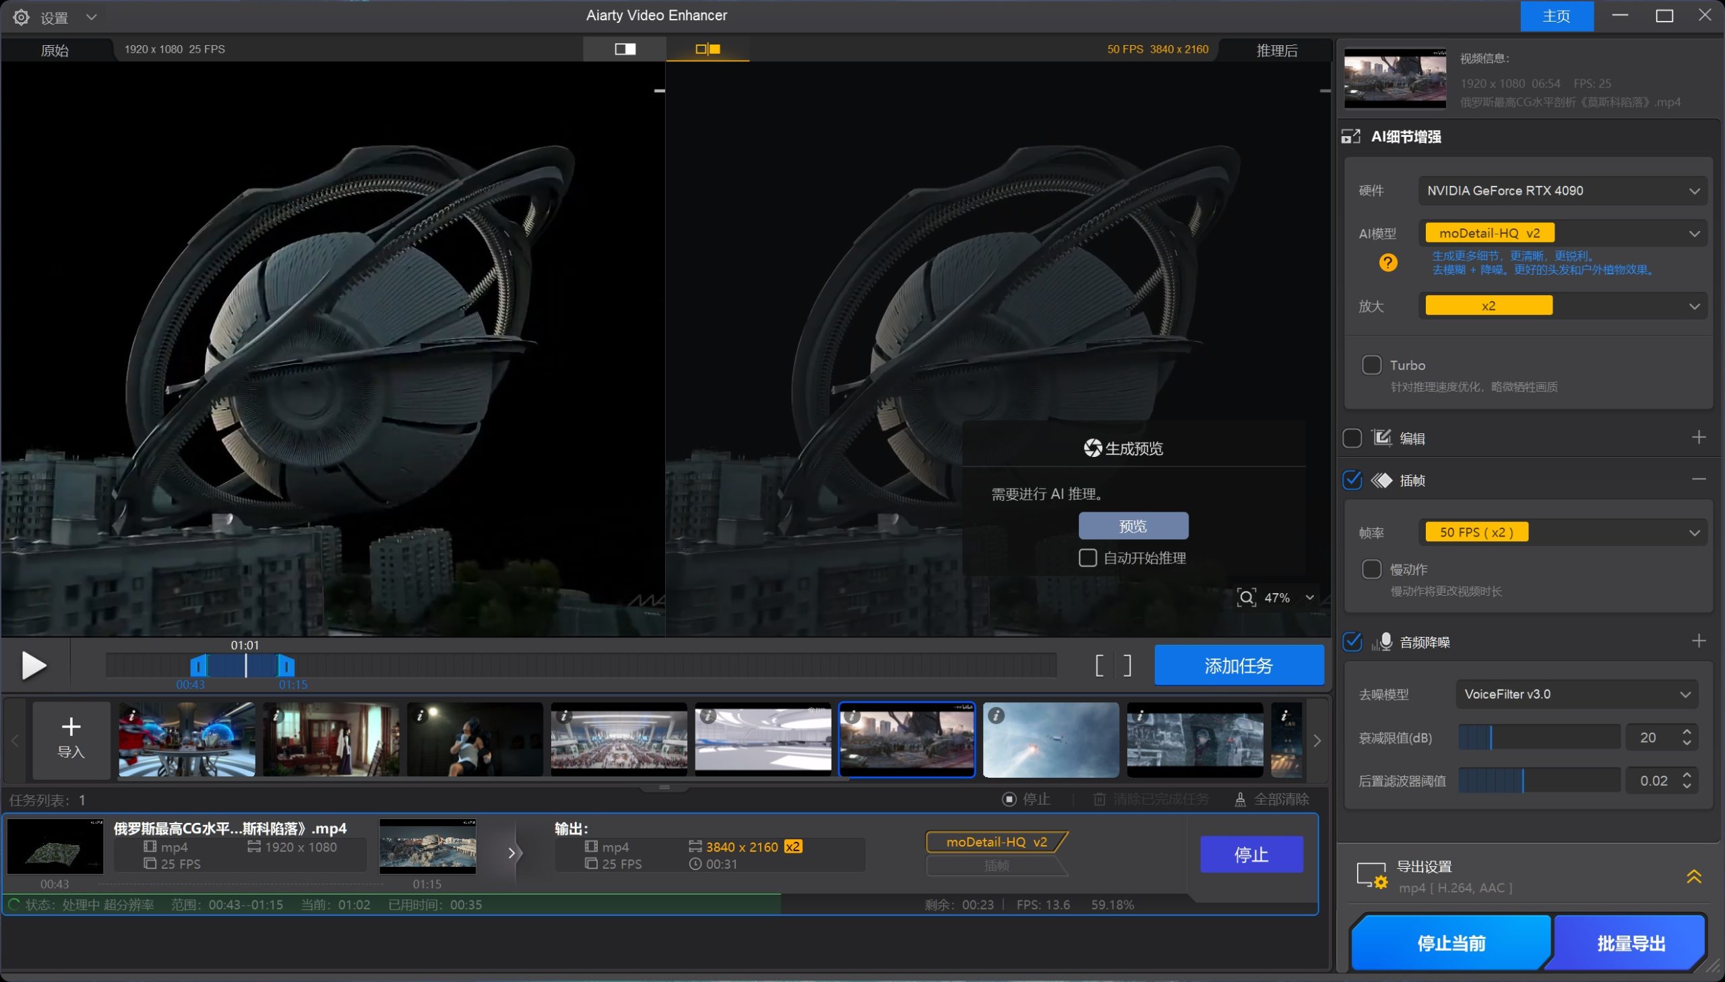Open the 硬件 GPU dropdown
Viewport: 1725px width, 982px height.
point(1563,191)
